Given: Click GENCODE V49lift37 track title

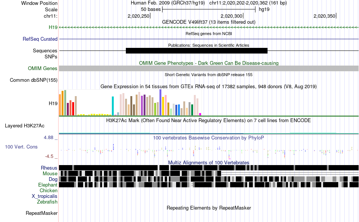Looking at the screenshot, I should [209, 22].
